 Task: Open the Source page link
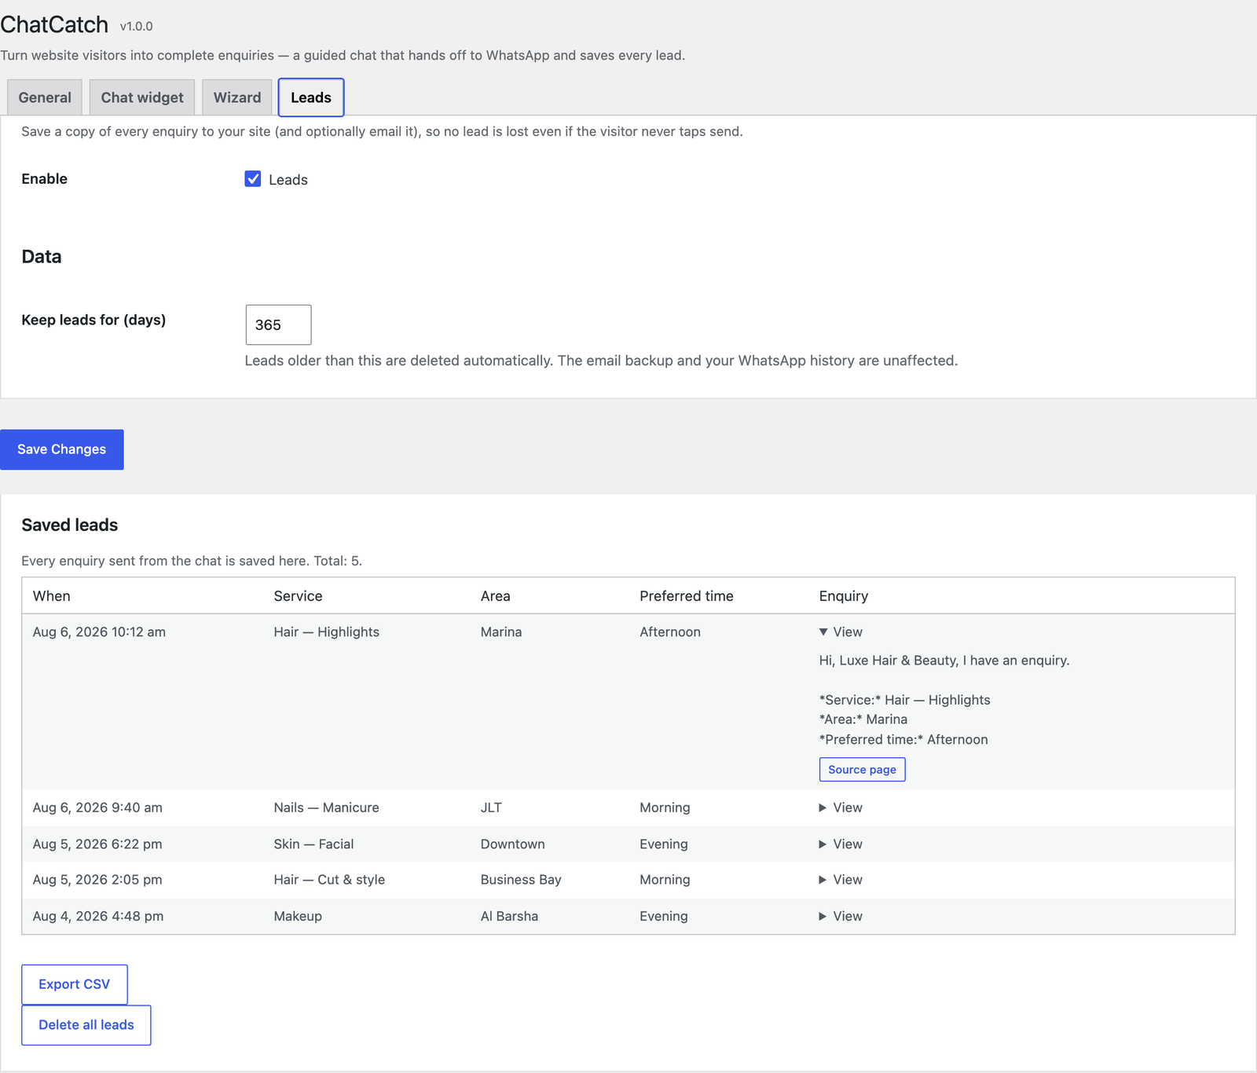[862, 770]
